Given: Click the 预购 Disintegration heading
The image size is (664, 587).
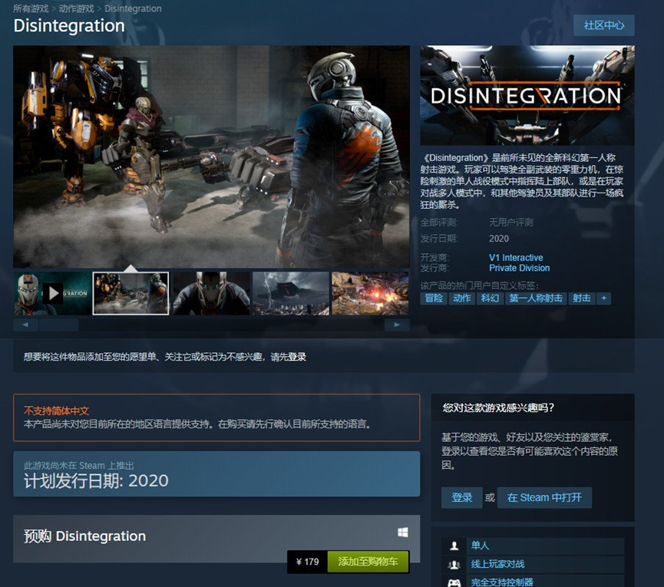Looking at the screenshot, I should pyautogui.click(x=84, y=536).
